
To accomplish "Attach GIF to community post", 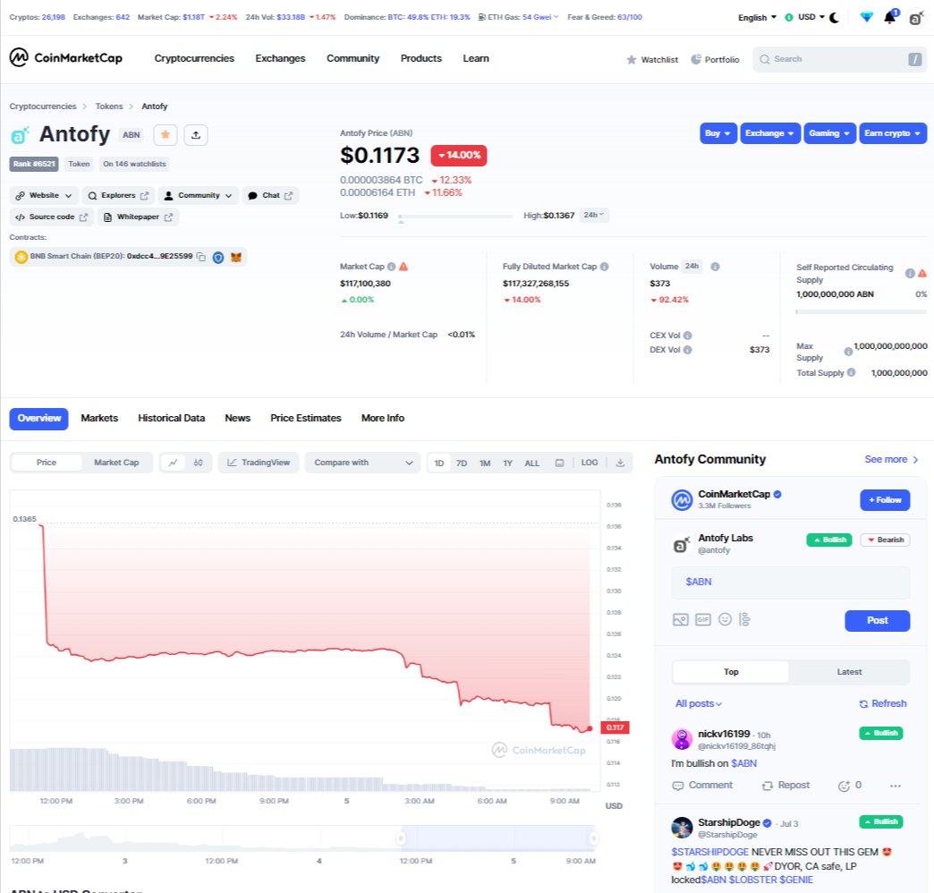I will 703,619.
